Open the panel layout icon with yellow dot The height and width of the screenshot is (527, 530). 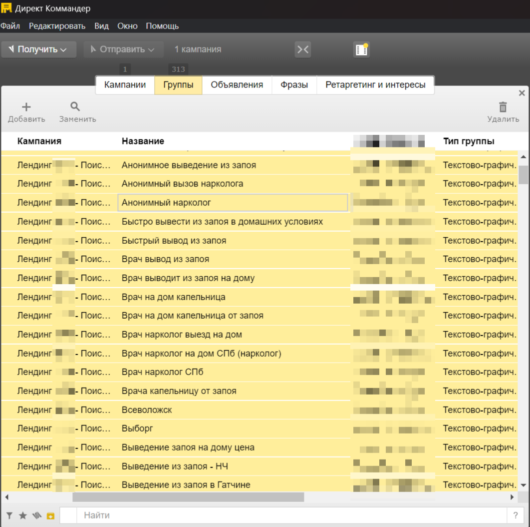pyautogui.click(x=361, y=50)
